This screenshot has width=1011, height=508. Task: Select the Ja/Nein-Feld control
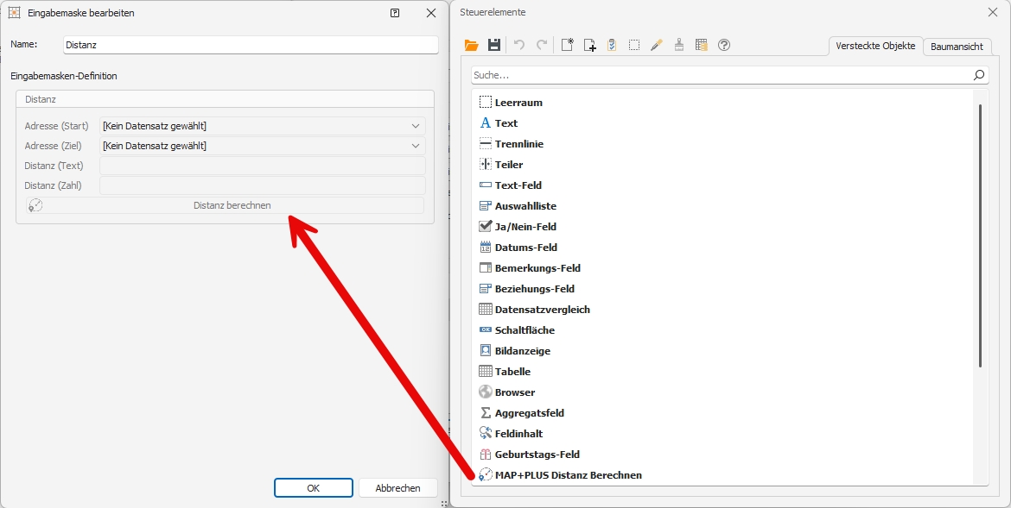click(525, 227)
